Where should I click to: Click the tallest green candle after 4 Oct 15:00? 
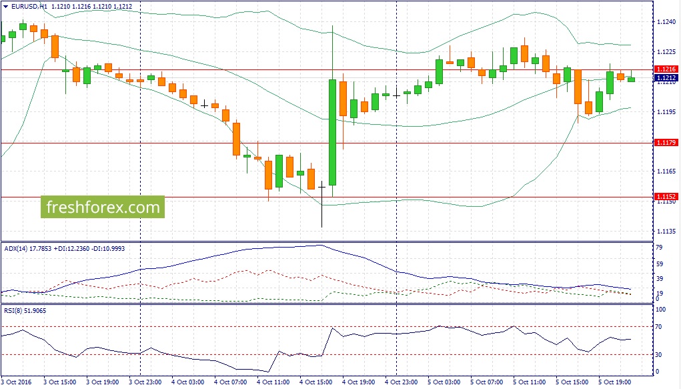pyautogui.click(x=333, y=132)
